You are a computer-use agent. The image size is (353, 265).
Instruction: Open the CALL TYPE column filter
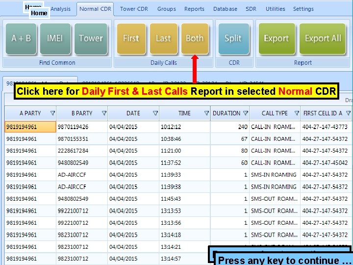[297, 113]
